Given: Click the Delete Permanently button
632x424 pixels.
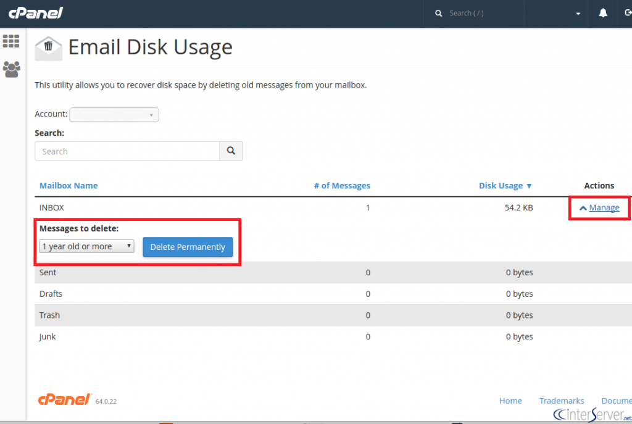Looking at the screenshot, I should click(188, 246).
